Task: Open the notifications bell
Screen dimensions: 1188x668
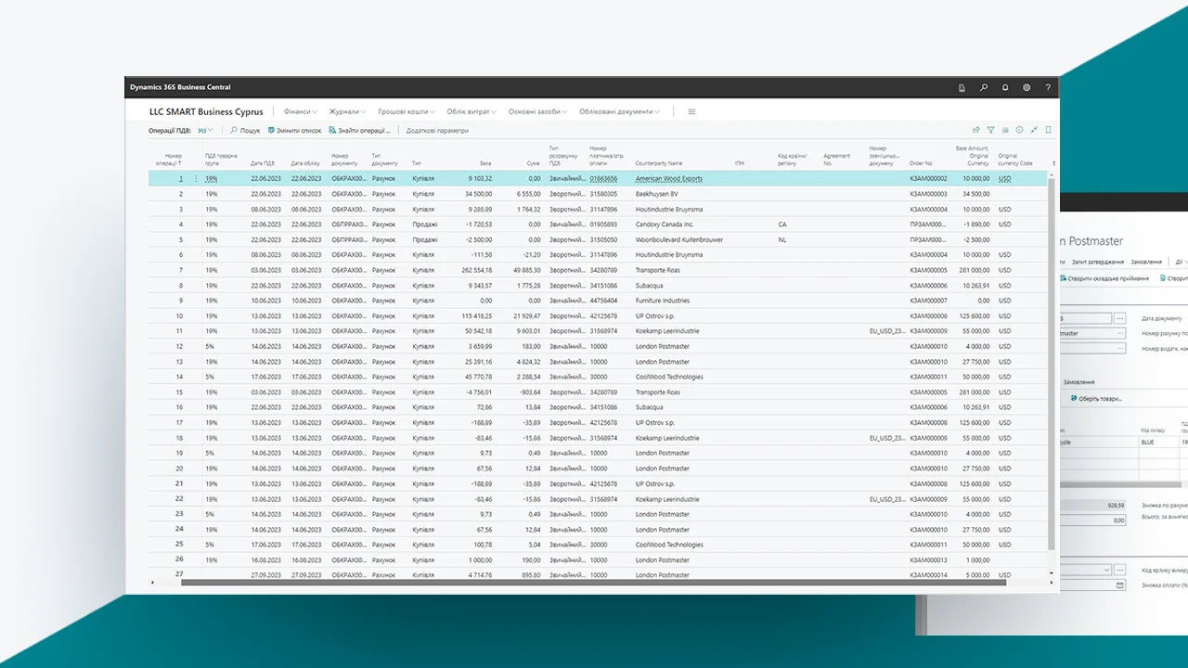Action: click(x=1005, y=87)
